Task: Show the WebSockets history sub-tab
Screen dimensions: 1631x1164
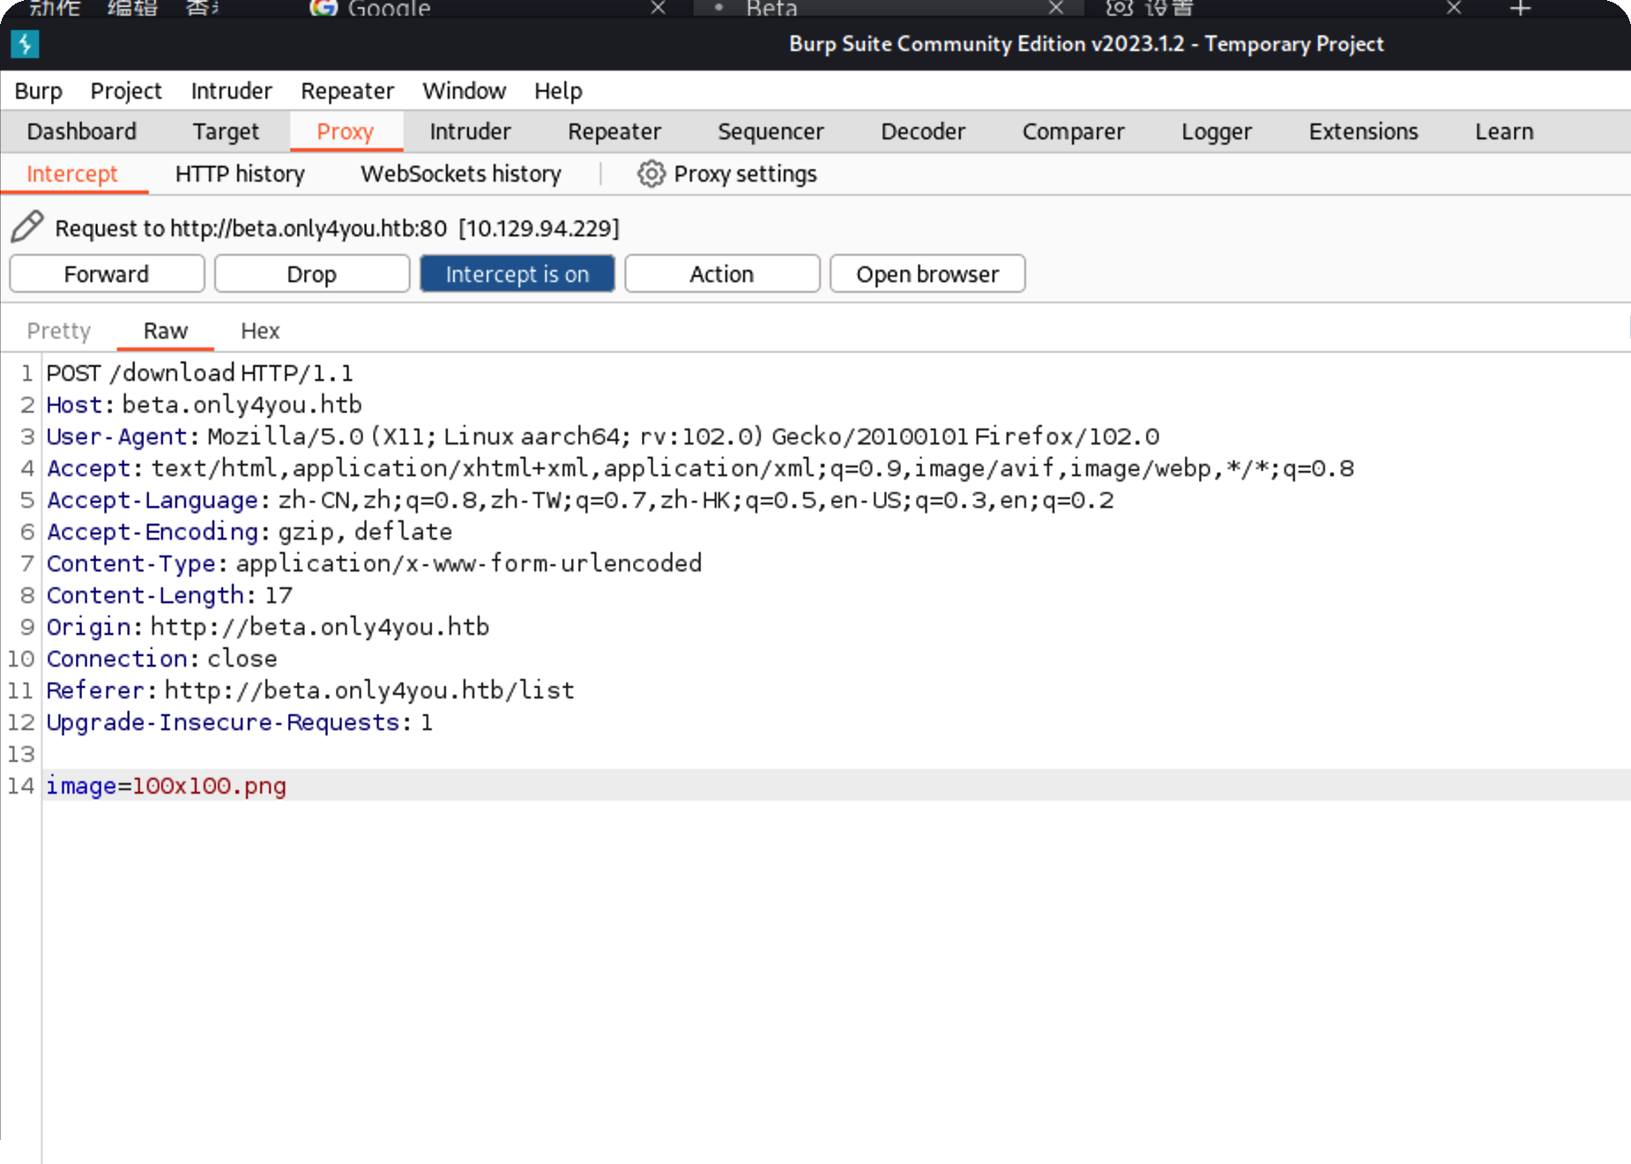Action: [x=460, y=174]
